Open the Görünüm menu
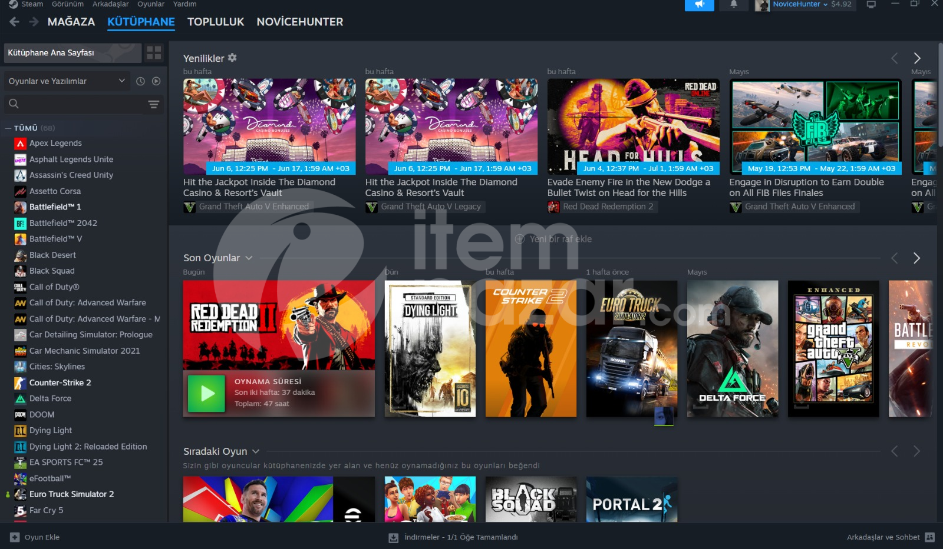Viewport: 943px width, 549px height. click(x=68, y=4)
